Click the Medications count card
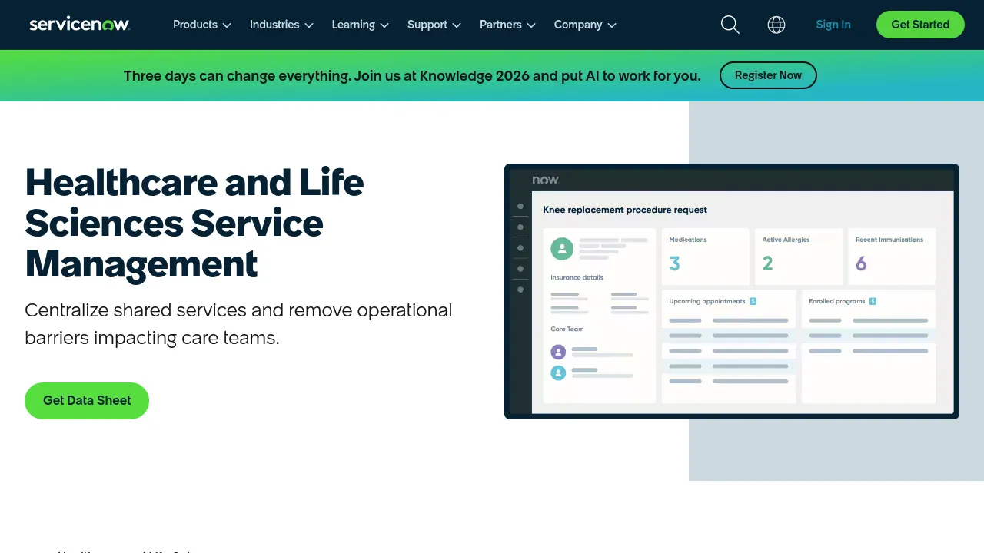984x553 pixels. tap(705, 257)
